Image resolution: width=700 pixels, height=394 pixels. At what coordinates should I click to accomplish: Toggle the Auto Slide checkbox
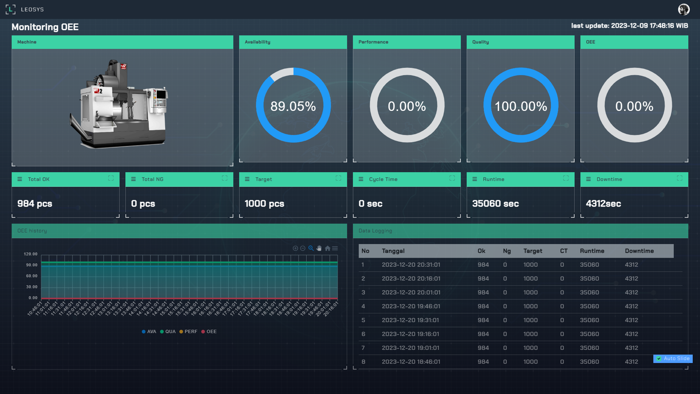(659, 359)
